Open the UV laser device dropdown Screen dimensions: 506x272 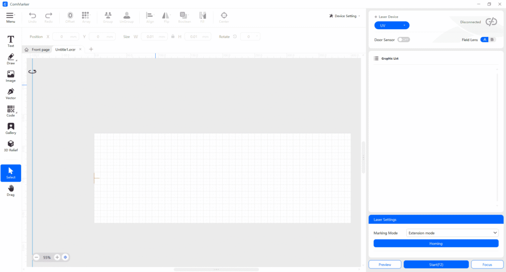(x=392, y=26)
